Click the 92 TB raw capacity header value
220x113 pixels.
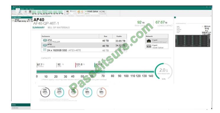[141, 22]
